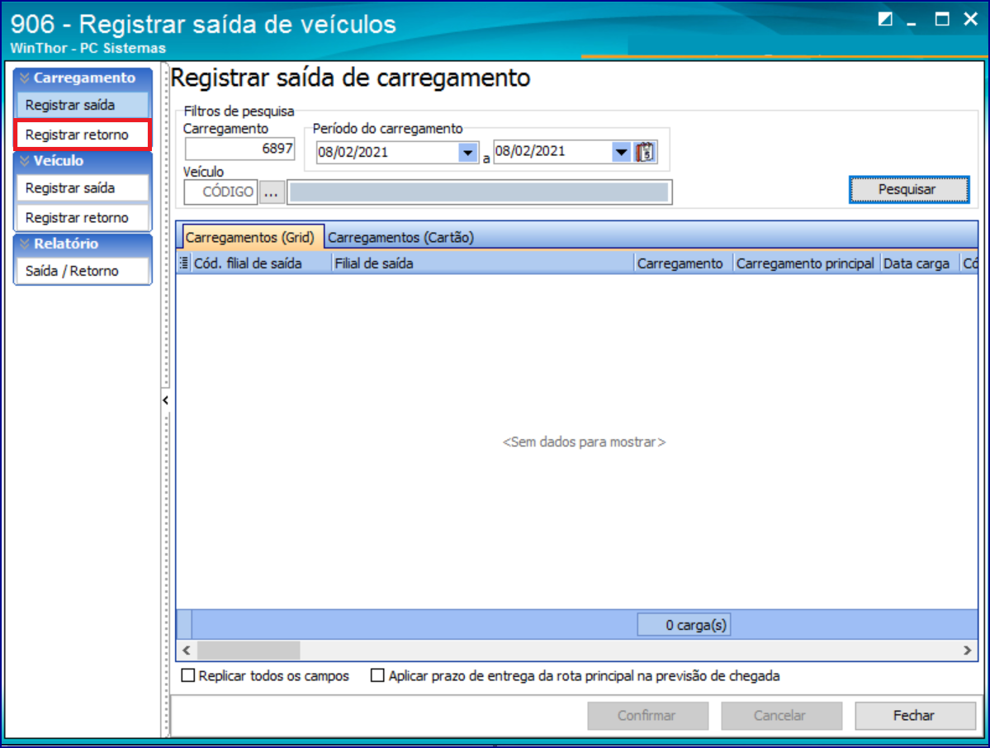Focus the Carregamento number field

(240, 149)
